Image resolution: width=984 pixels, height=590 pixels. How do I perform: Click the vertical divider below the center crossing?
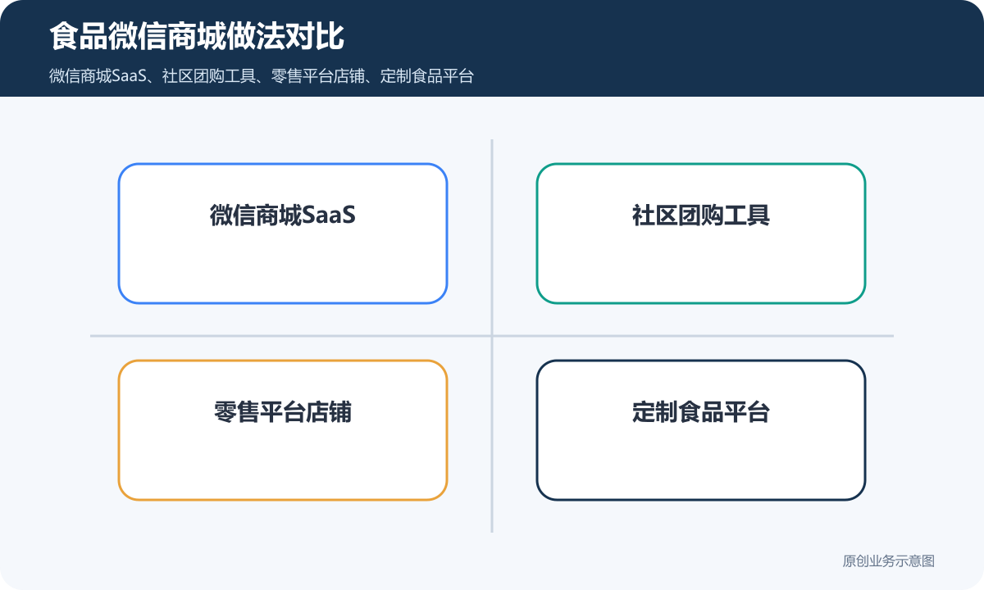(492, 434)
